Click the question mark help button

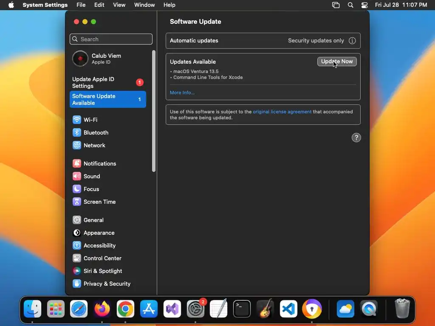click(356, 138)
